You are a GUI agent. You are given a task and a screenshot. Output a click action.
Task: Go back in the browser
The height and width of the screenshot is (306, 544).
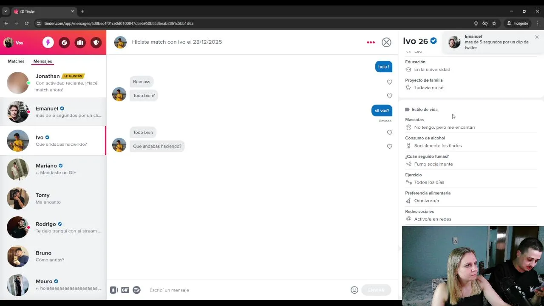point(6,23)
